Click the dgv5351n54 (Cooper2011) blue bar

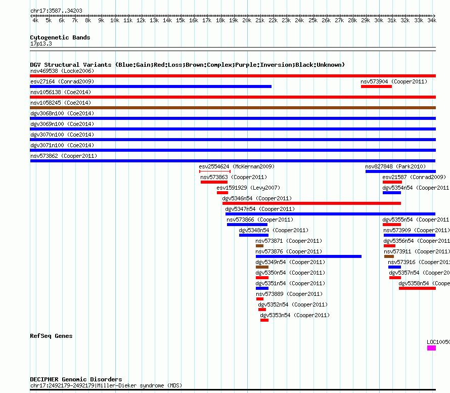pos(262,288)
